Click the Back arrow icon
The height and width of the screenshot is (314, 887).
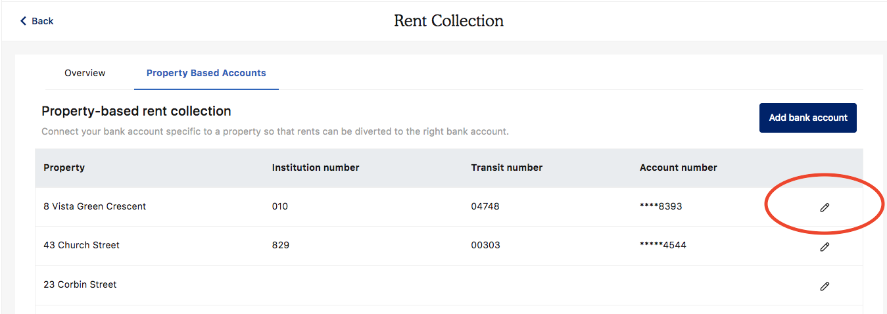point(24,21)
